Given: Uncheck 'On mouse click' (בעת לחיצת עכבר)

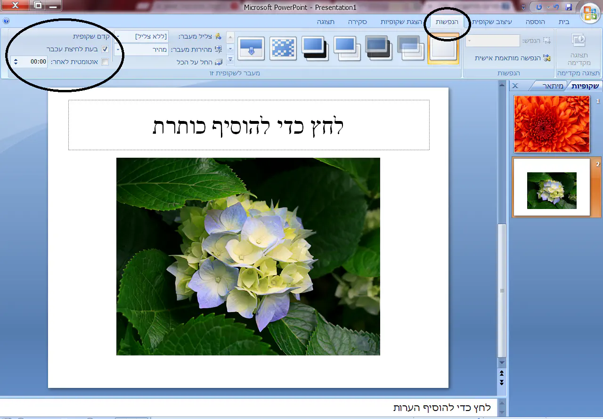Looking at the screenshot, I should [105, 49].
